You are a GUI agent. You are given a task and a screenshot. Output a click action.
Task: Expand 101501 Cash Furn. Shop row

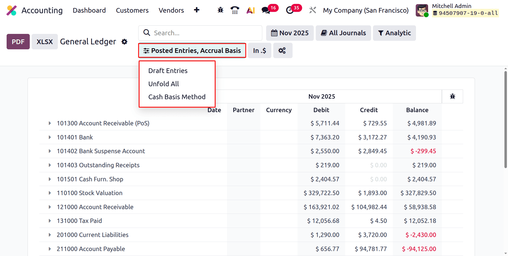coord(50,179)
